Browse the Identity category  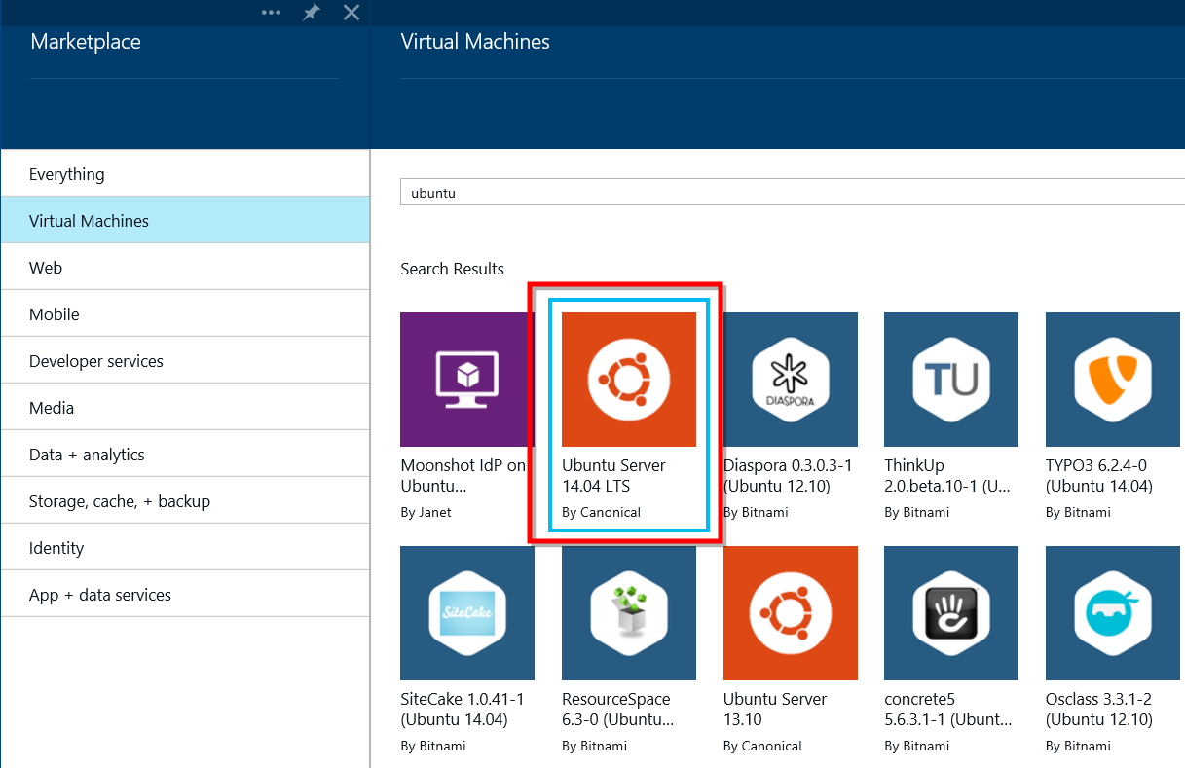click(56, 547)
